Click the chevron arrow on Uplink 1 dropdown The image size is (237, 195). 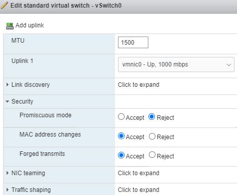(x=229, y=64)
